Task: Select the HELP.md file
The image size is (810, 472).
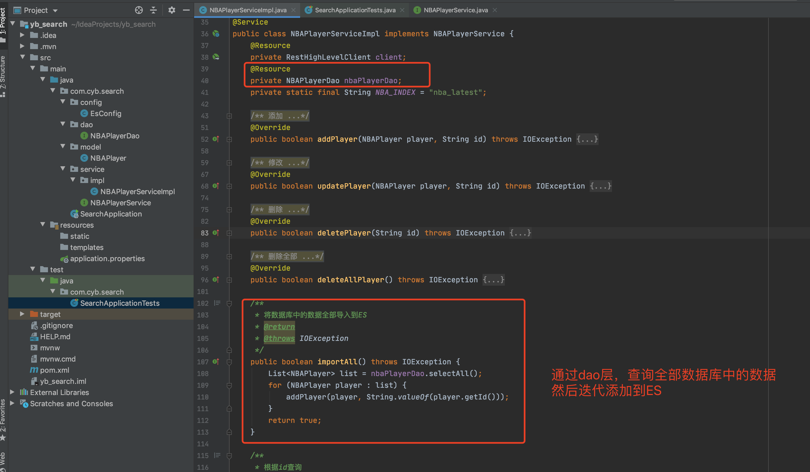Action: (x=50, y=337)
